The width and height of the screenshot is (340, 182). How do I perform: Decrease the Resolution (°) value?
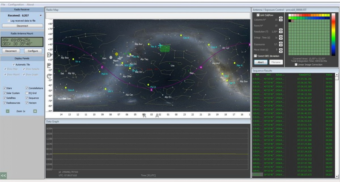coord(281,32)
